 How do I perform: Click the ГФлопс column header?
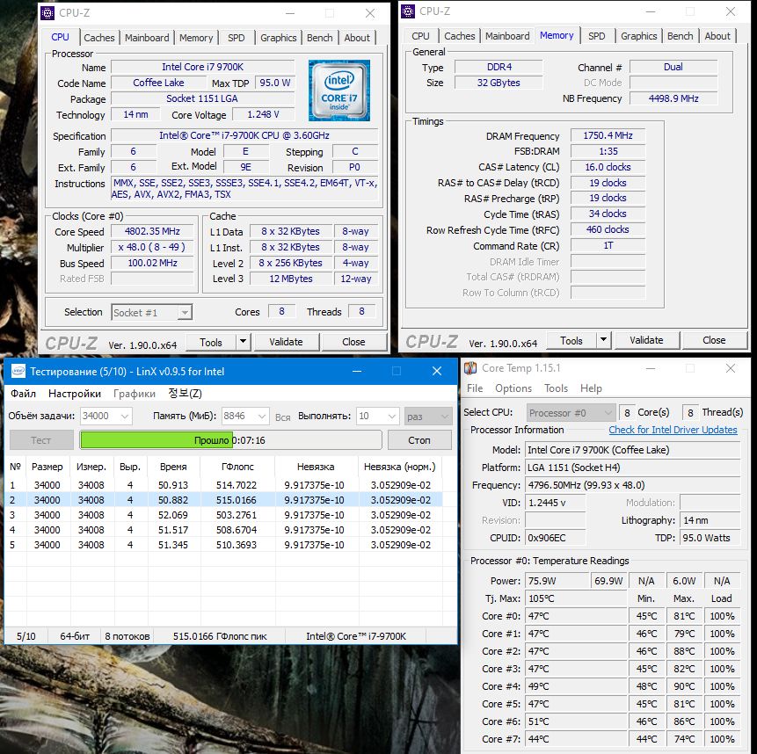[x=237, y=467]
